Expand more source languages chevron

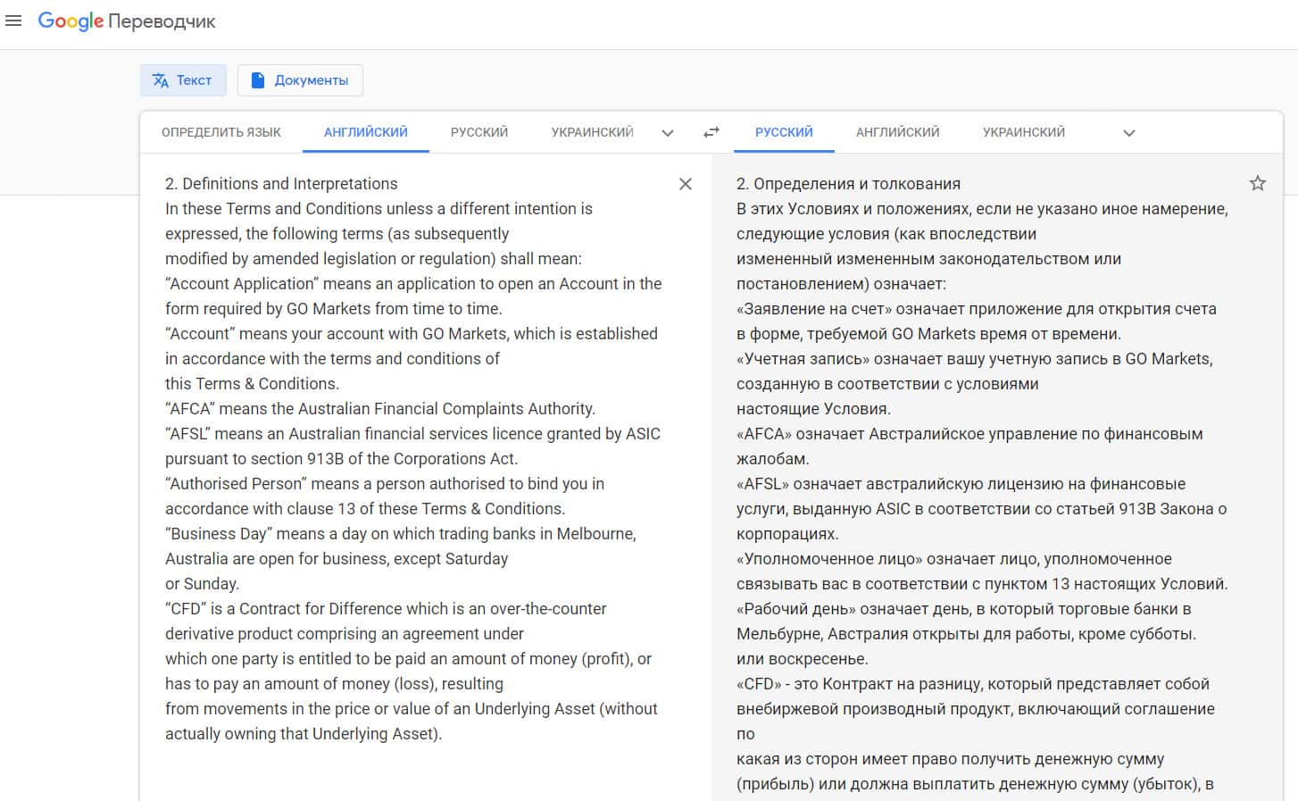coord(667,133)
